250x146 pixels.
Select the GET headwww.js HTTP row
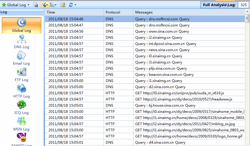145,99
